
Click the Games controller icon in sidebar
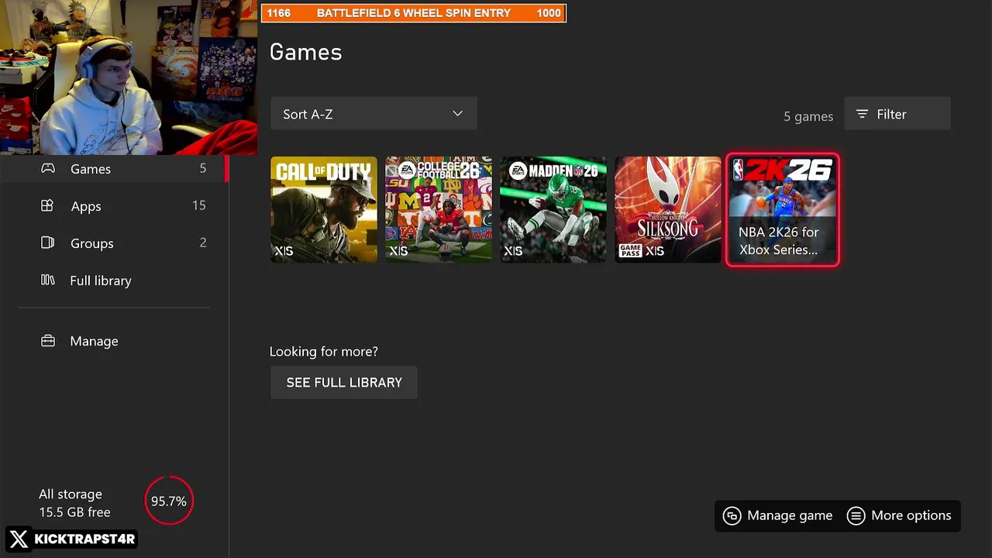point(48,168)
